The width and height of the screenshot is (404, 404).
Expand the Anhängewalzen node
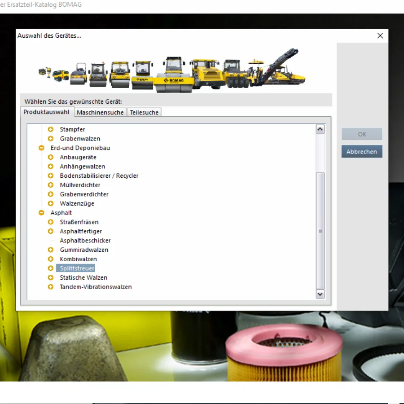coord(51,167)
